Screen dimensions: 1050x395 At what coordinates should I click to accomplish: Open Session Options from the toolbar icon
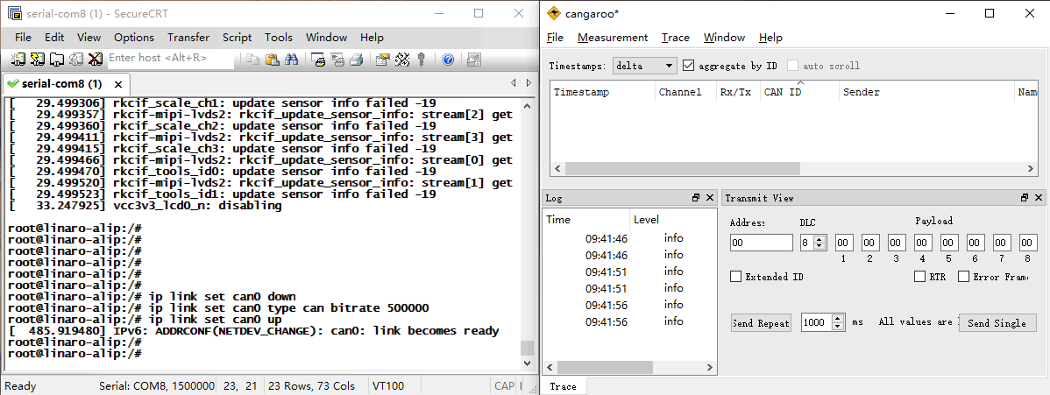pos(382,60)
